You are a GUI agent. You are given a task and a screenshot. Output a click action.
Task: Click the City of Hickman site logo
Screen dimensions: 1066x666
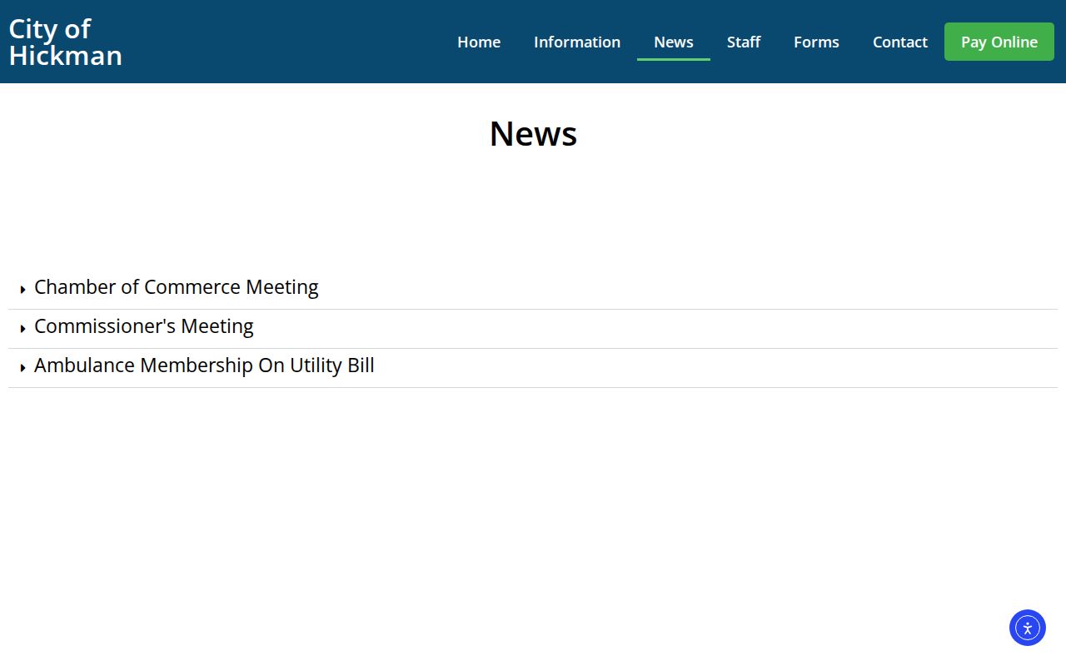tap(66, 42)
